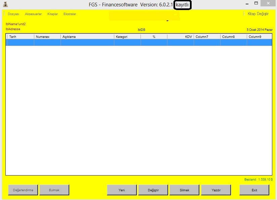
Task: Open the Aksesuarlar menu
Action: click(x=33, y=14)
